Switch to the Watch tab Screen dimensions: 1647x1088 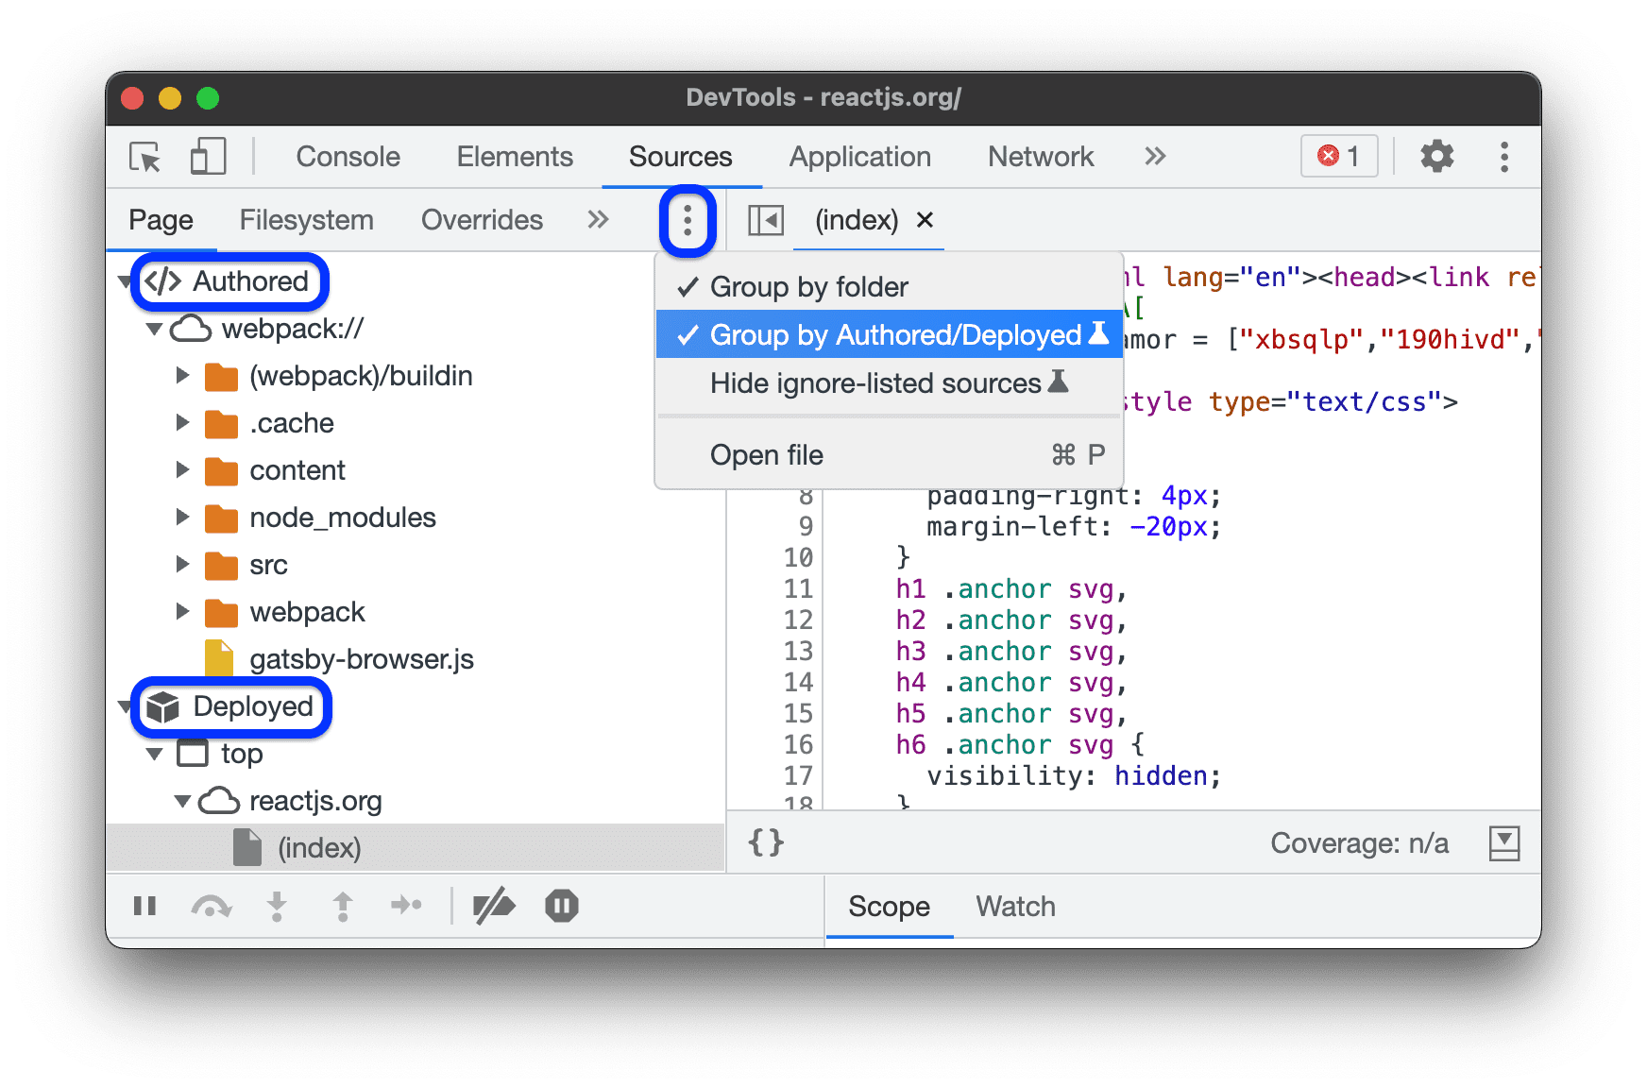click(1015, 906)
